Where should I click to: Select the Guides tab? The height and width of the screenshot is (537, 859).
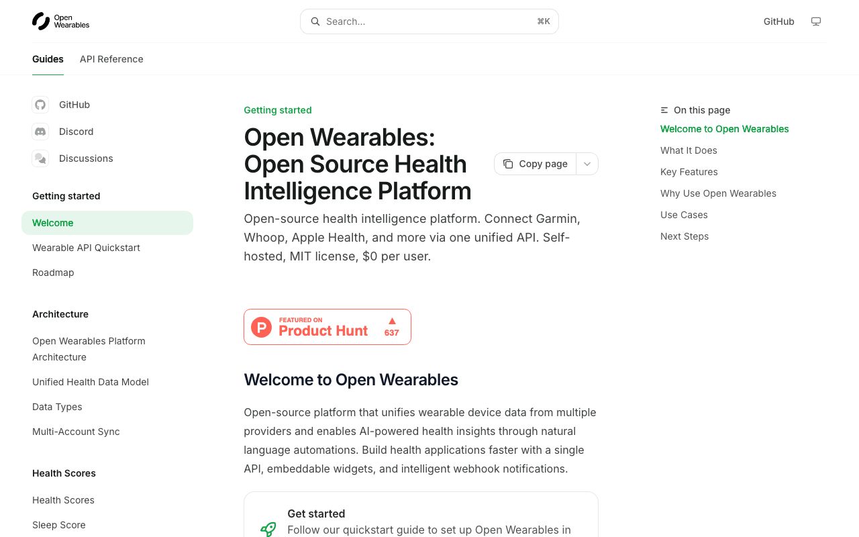coord(48,59)
